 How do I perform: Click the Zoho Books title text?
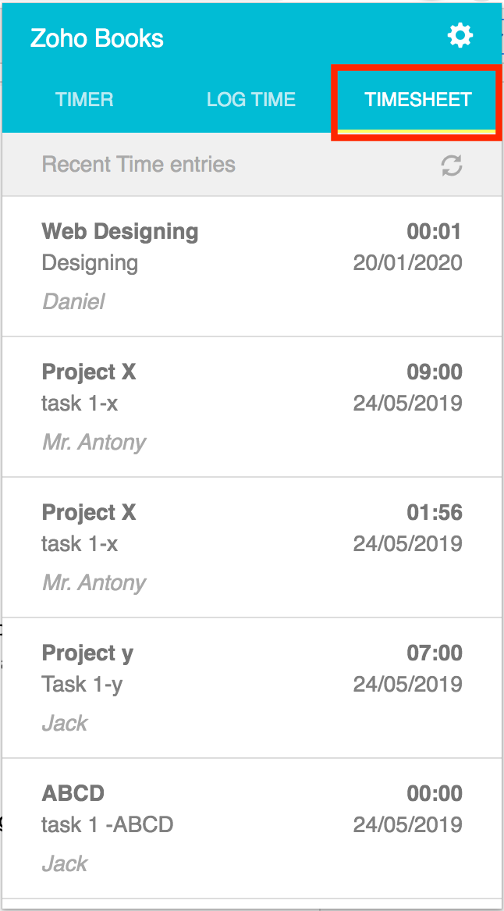[97, 37]
